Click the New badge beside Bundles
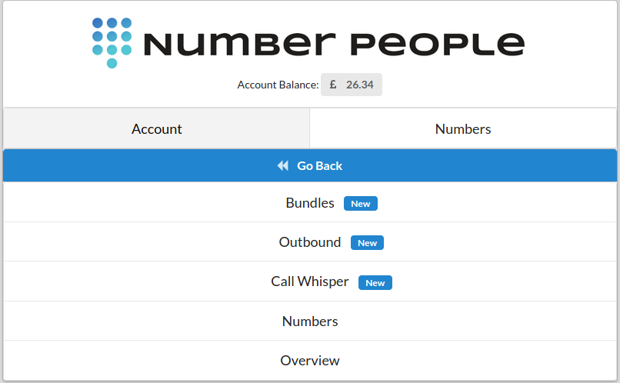 point(361,204)
